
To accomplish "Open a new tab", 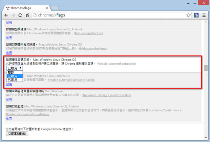I will coord(55,8).
